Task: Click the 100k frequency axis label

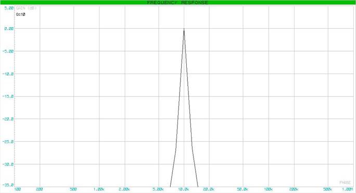Action: coord(269,189)
